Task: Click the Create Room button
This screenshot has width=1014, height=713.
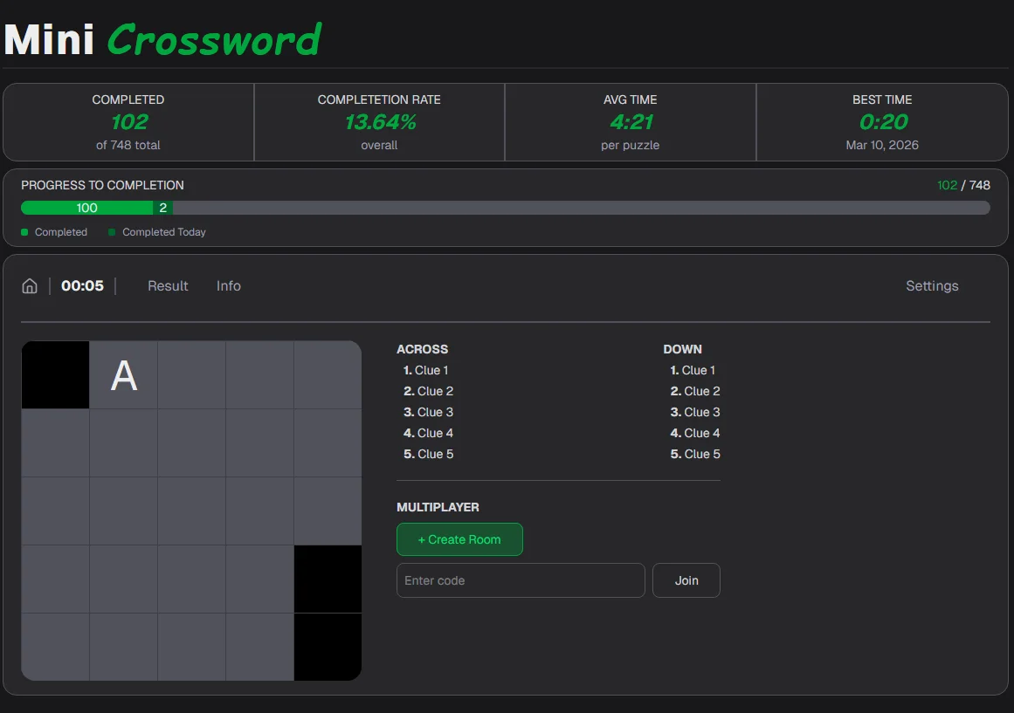Action: point(459,539)
